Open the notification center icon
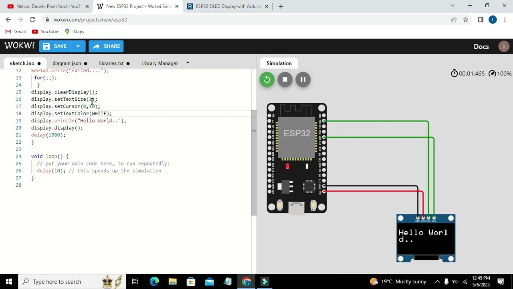Image resolution: width=513 pixels, height=289 pixels. 501,281
